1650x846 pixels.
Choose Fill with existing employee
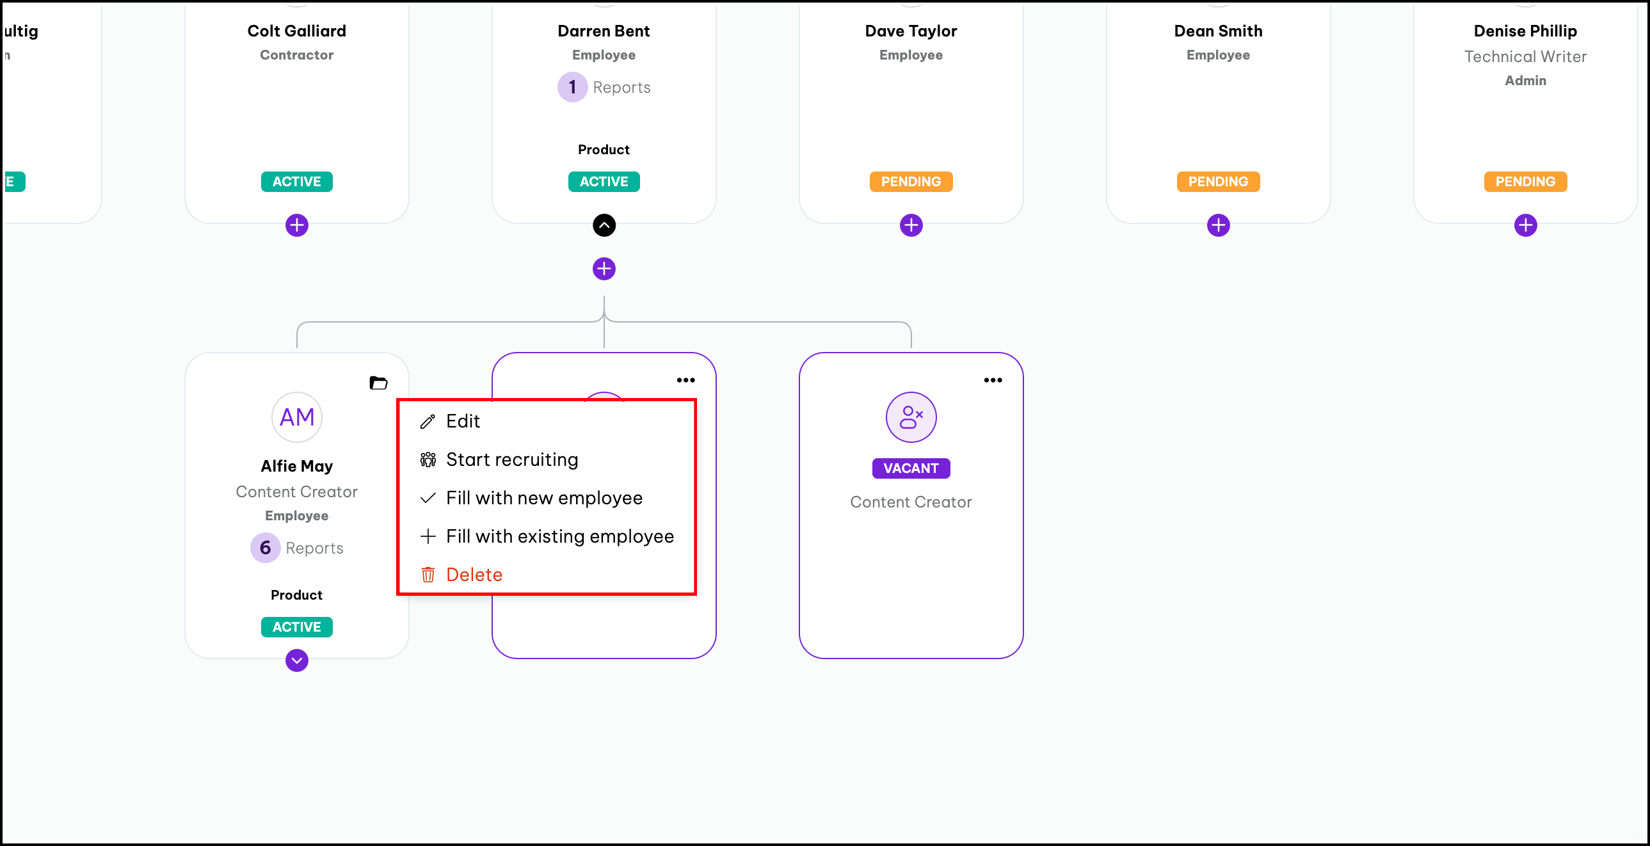[x=559, y=537]
